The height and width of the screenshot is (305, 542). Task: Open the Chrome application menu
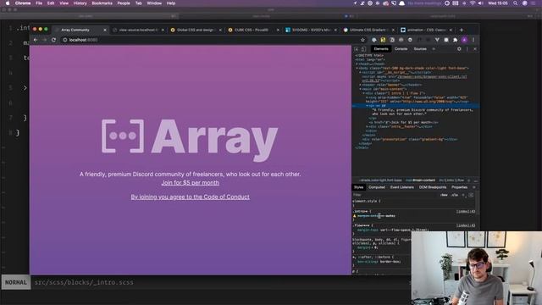point(23,3)
